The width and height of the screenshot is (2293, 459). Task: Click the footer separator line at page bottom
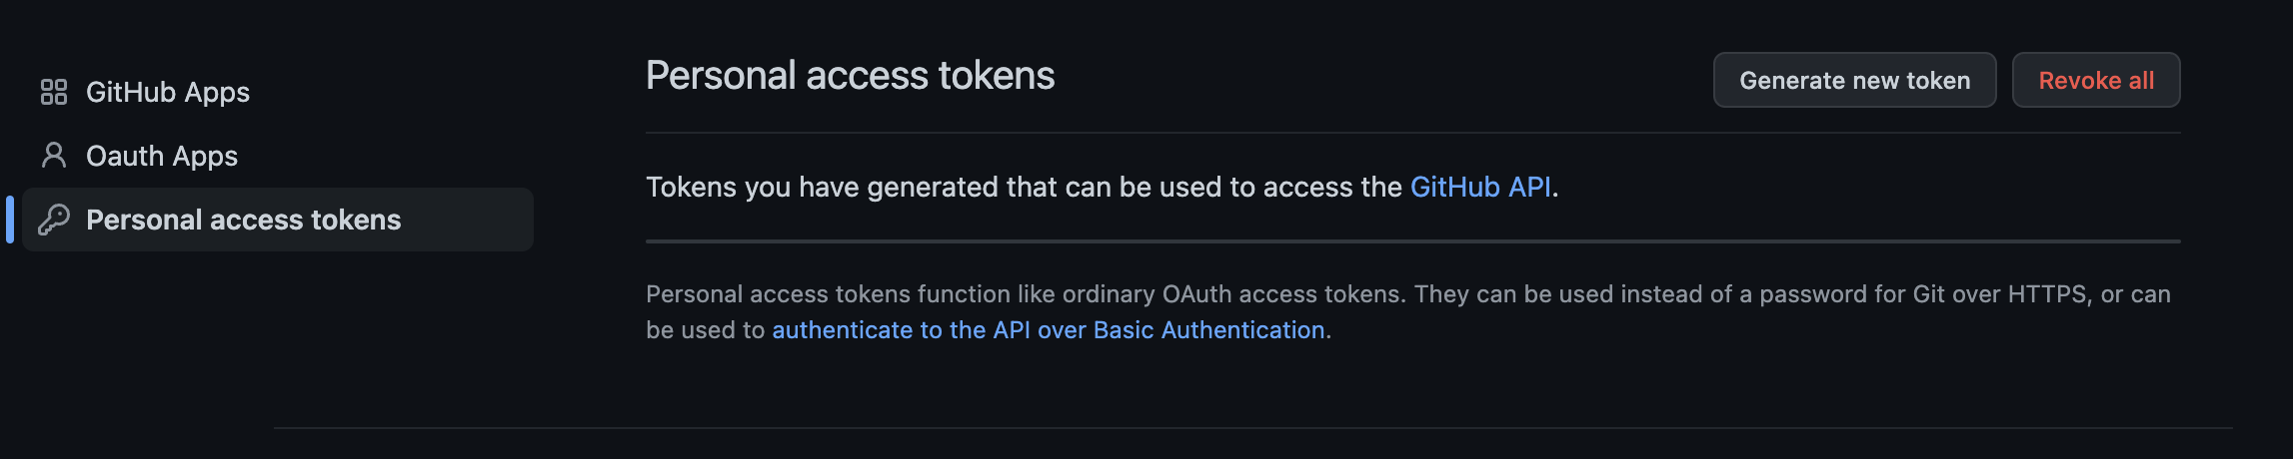[1253, 428]
